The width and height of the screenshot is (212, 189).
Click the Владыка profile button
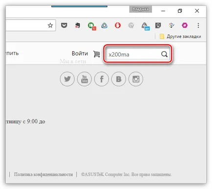coord(141,9)
